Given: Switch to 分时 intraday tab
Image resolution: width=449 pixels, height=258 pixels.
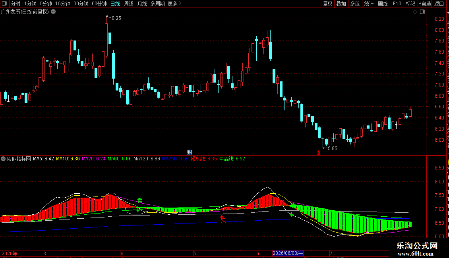Looking at the screenshot, I should coord(16,4).
